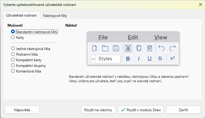Click the Možnosti heading

(x=15, y=25)
